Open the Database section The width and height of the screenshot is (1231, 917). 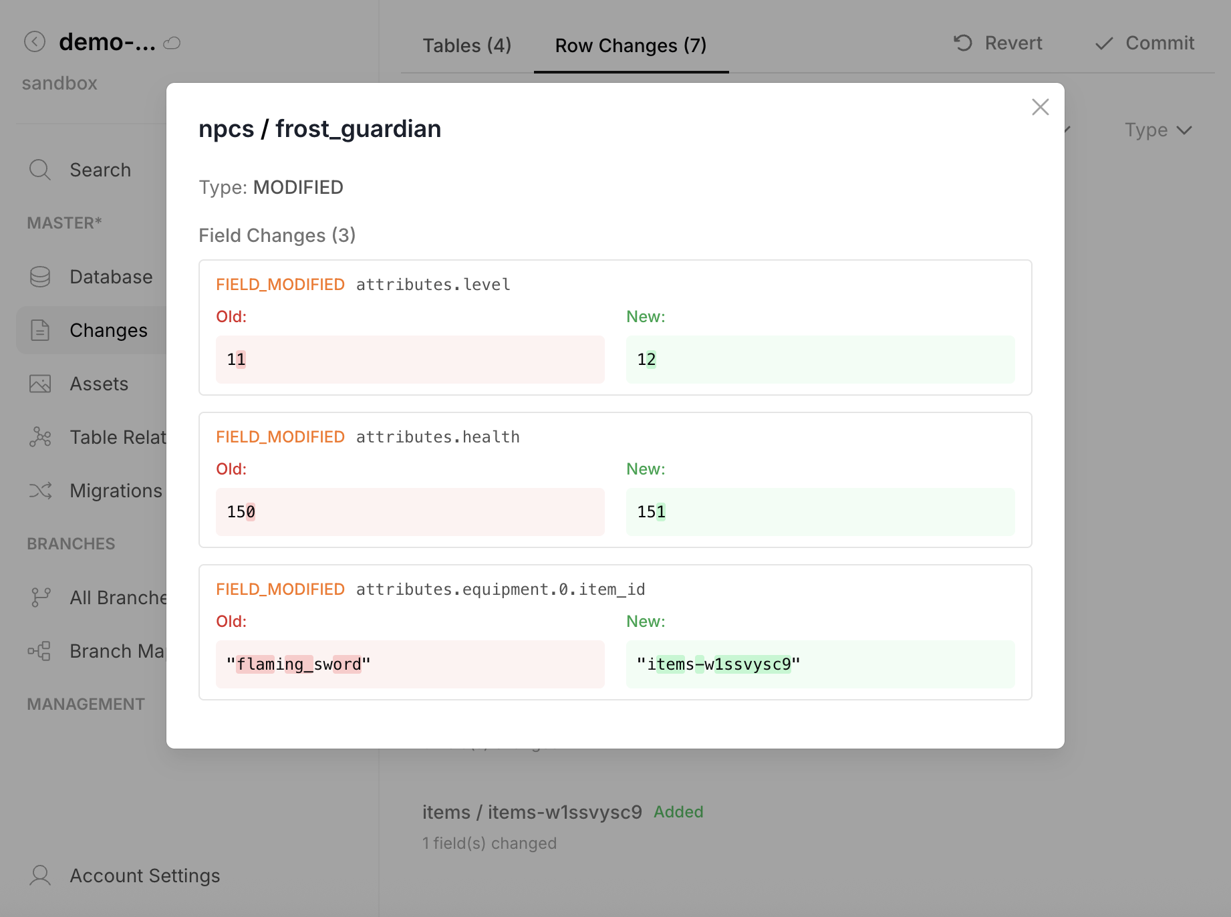click(110, 277)
